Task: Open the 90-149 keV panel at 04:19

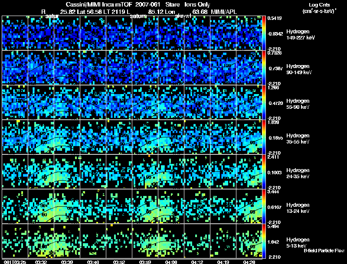Action: point(223,68)
